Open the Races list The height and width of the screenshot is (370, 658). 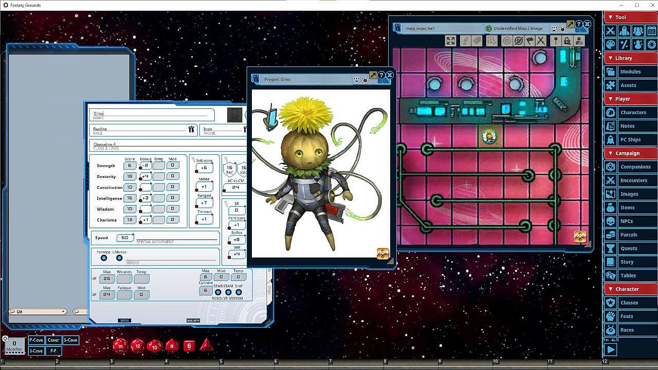click(630, 330)
